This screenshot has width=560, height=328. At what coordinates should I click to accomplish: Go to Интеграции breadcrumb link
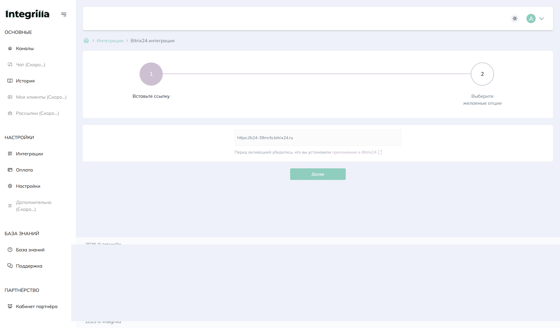[110, 41]
